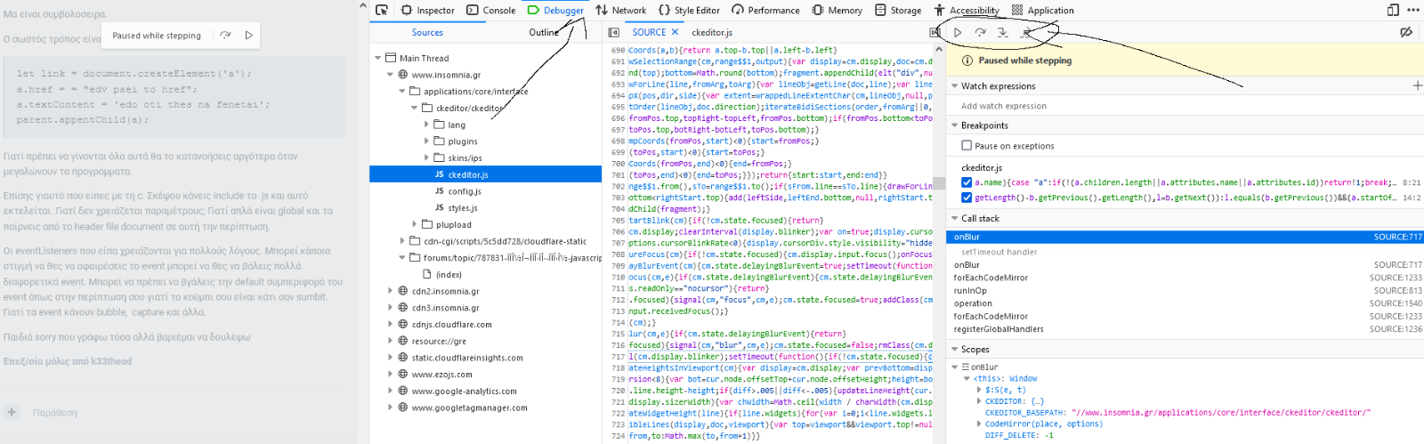Enable Pause on exceptions checkbox
The height and width of the screenshot is (444, 1424).
pyautogui.click(x=967, y=145)
